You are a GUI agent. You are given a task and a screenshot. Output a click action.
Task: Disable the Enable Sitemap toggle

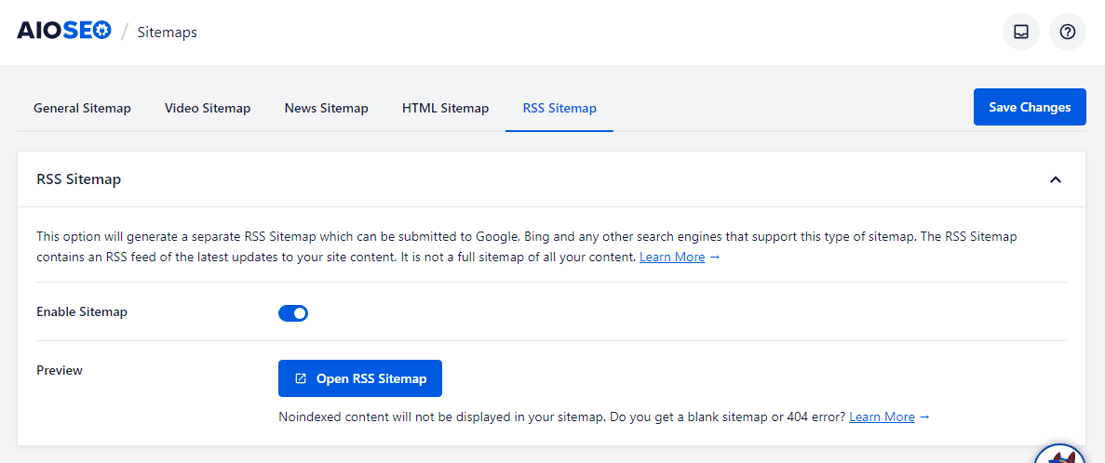293,313
